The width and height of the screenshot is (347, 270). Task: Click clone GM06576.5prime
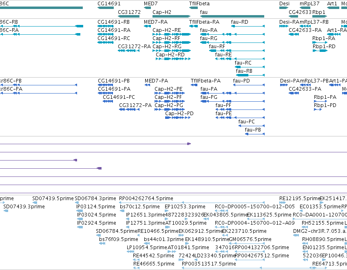(250, 239)
